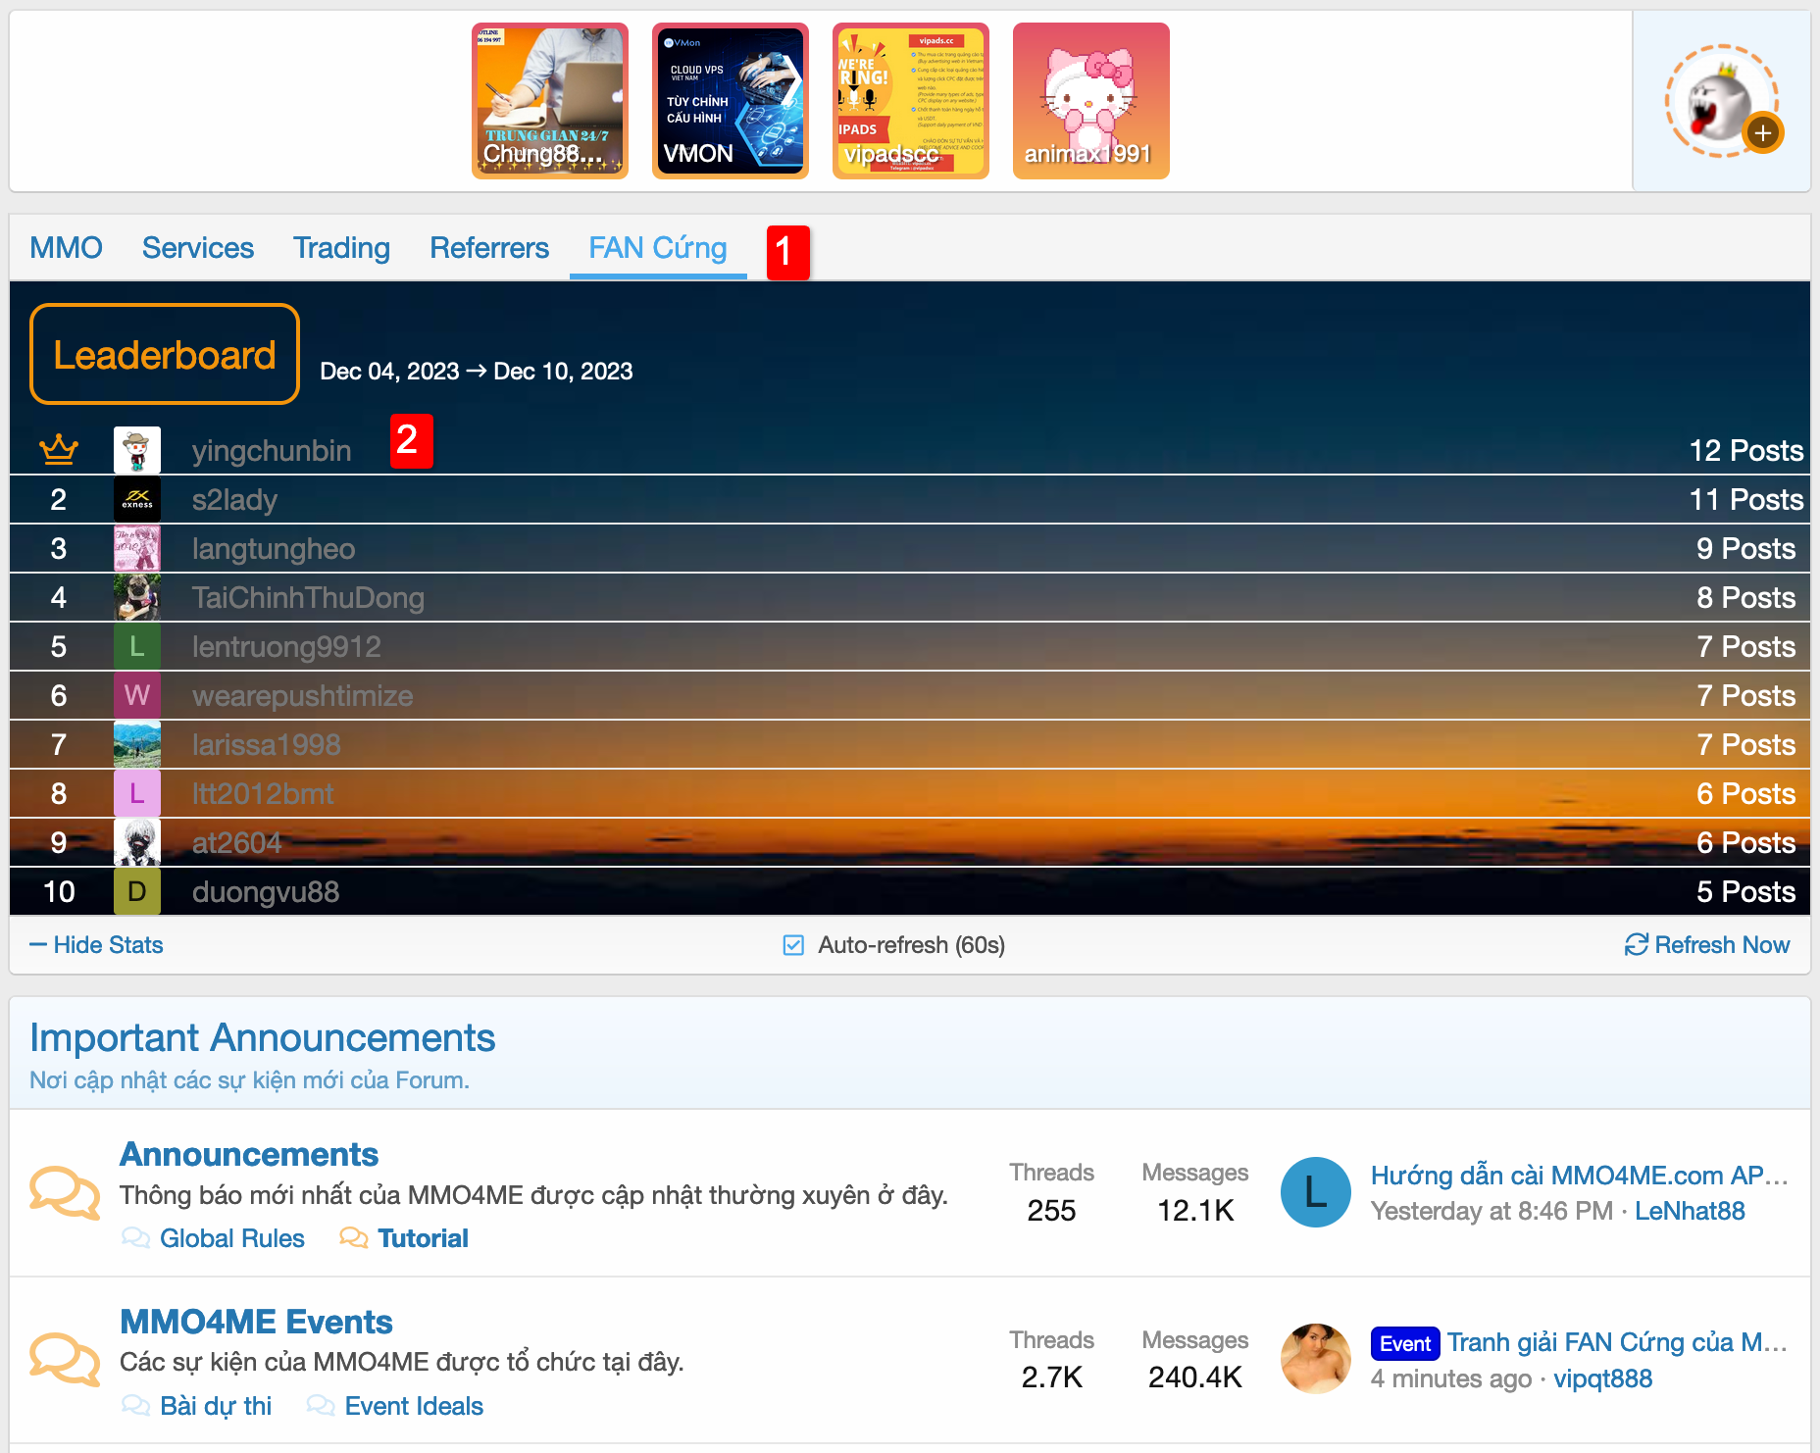Open the Important Announcements category
Image resolution: width=1820 pixels, height=1453 pixels.
coord(262,1037)
